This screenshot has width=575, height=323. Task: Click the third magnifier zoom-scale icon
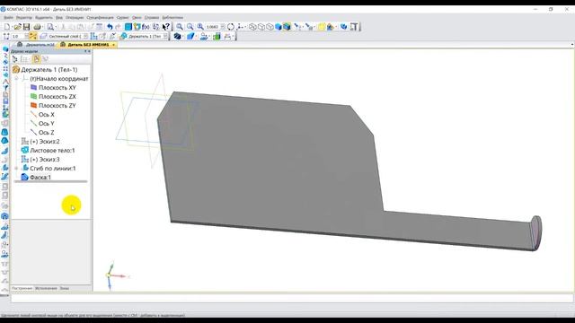coord(200,27)
